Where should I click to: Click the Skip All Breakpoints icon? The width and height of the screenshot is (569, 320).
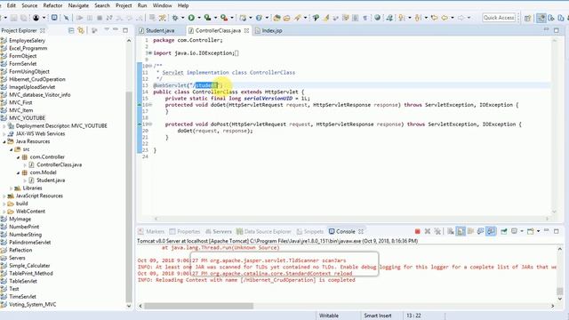(67, 18)
